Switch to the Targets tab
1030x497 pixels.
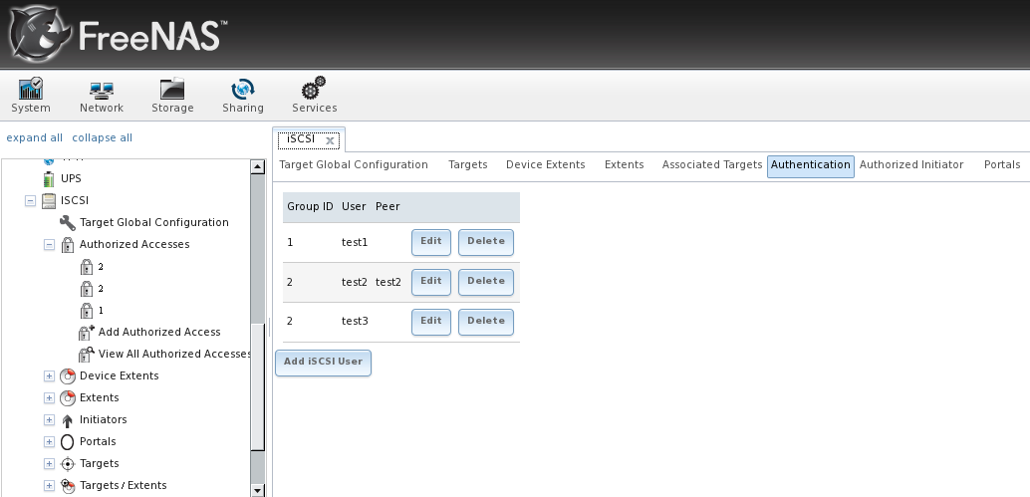[x=468, y=164]
